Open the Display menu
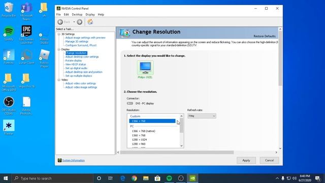The width and height of the screenshot is (325, 183). (x=90, y=15)
